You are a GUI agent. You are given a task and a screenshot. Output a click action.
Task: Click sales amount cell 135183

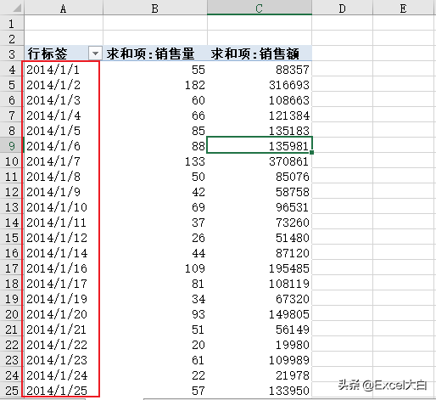click(x=260, y=131)
